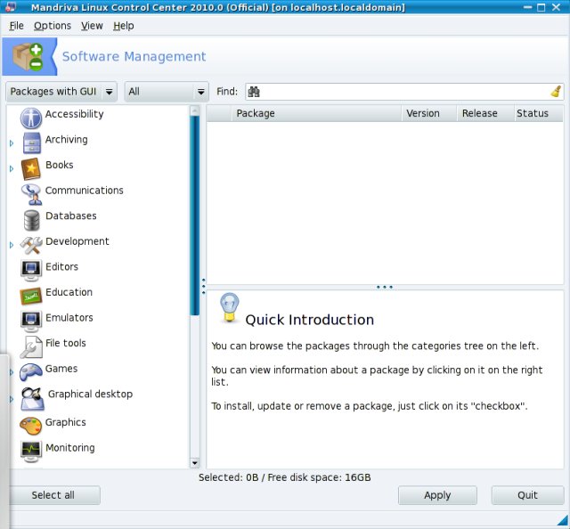Clear search field with broom icon
Viewport: 570px width, 529px height.
[556, 92]
